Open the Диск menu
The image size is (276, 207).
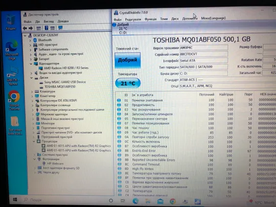click(x=175, y=19)
